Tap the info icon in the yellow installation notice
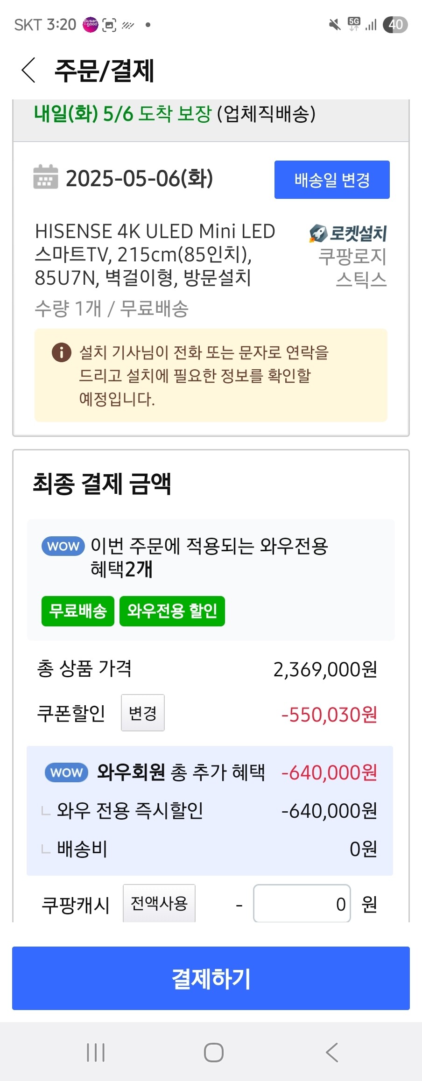Viewport: 422px width, 1081px height. pyautogui.click(x=61, y=352)
